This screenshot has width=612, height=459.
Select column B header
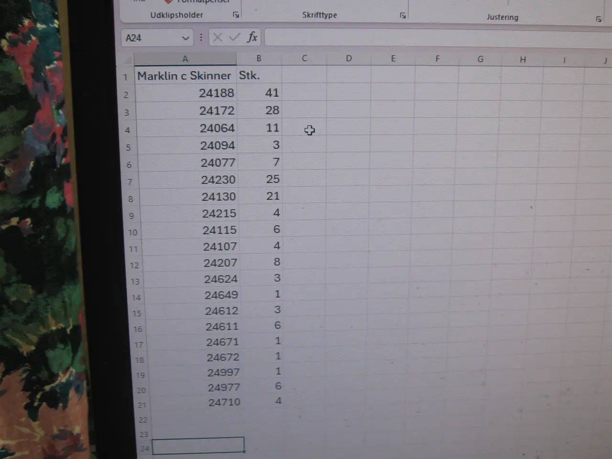tap(259, 58)
